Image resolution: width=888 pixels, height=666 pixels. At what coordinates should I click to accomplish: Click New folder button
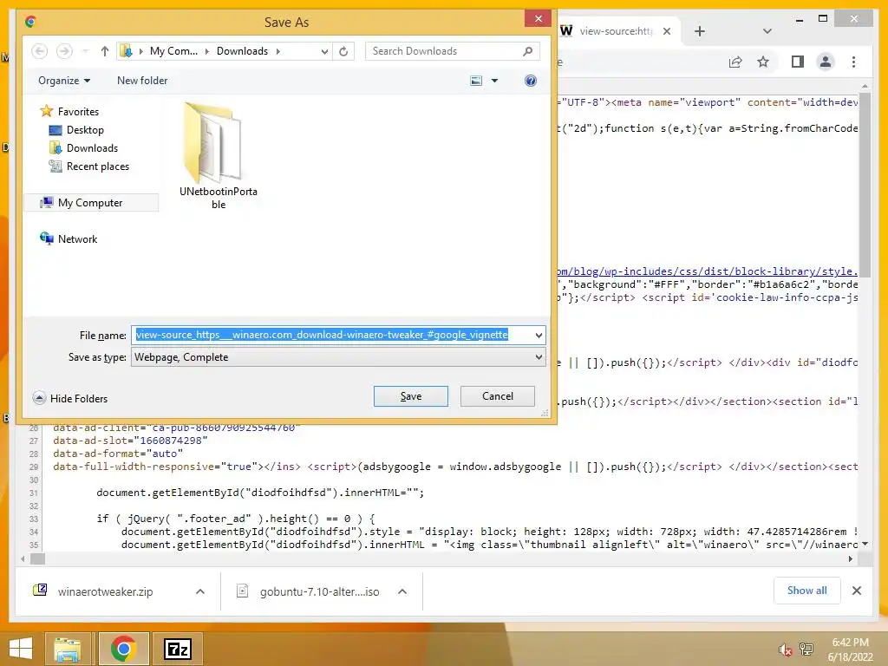pyautogui.click(x=142, y=81)
